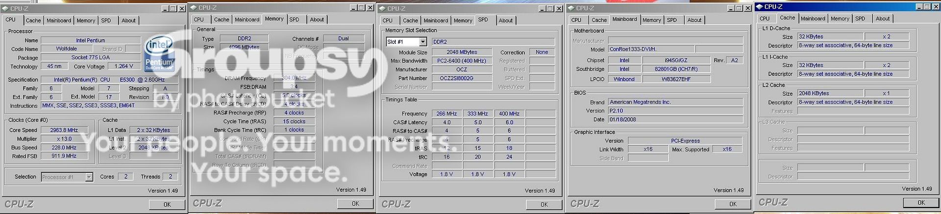Click the memory Type value 'DDR2'
This screenshot has height=214, width=941.
click(244, 39)
